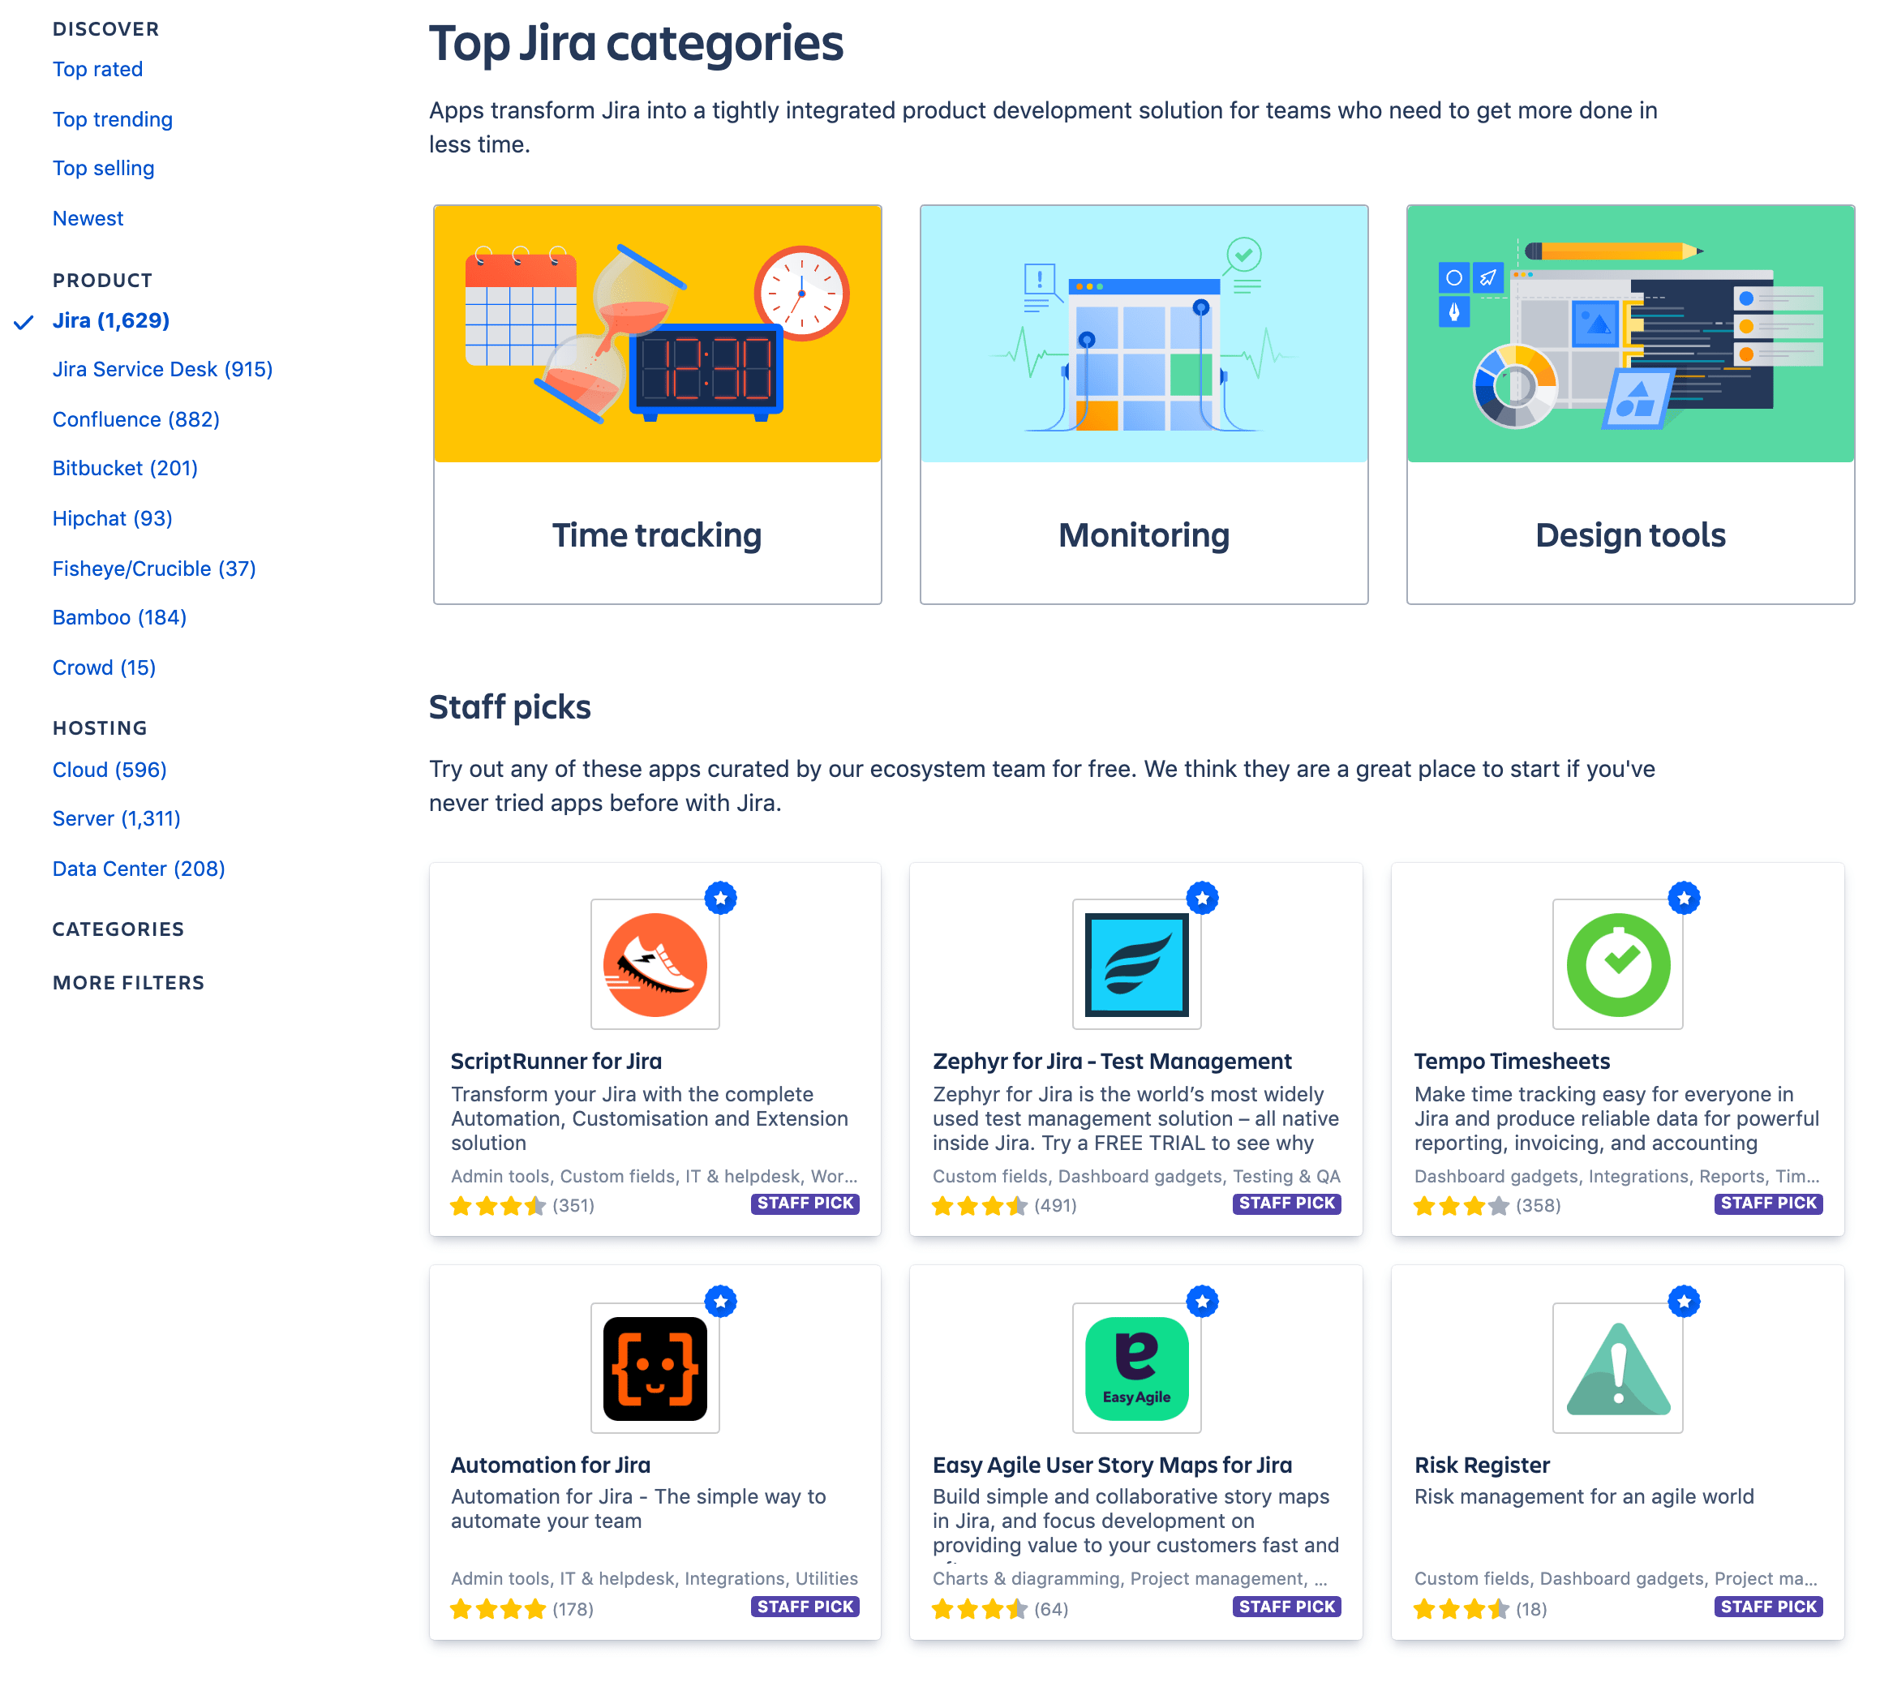This screenshot has width=1880, height=1695.
Task: Go to Top selling apps
Action: click(x=103, y=169)
